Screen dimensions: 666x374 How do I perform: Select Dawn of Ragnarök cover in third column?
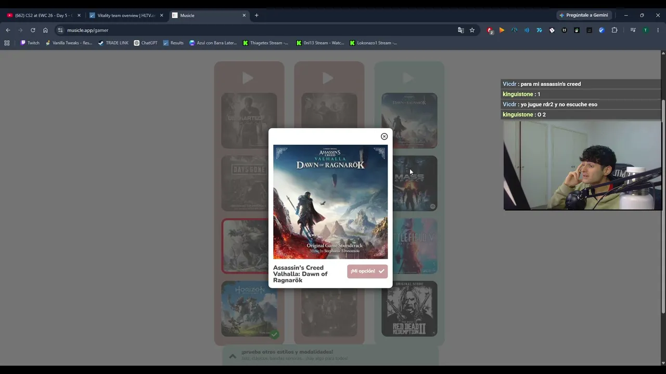[x=409, y=121]
